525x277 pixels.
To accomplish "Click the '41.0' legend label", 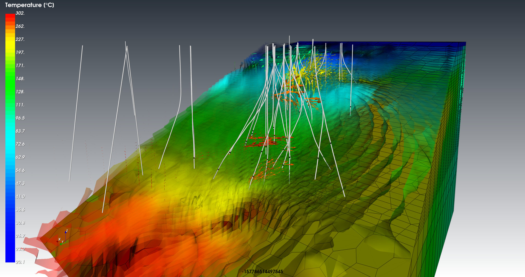I will [x=20, y=196].
